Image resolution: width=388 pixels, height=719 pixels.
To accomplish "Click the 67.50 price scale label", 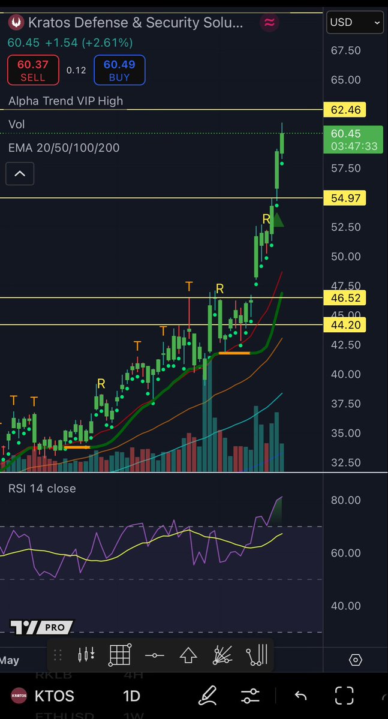I will (346, 50).
